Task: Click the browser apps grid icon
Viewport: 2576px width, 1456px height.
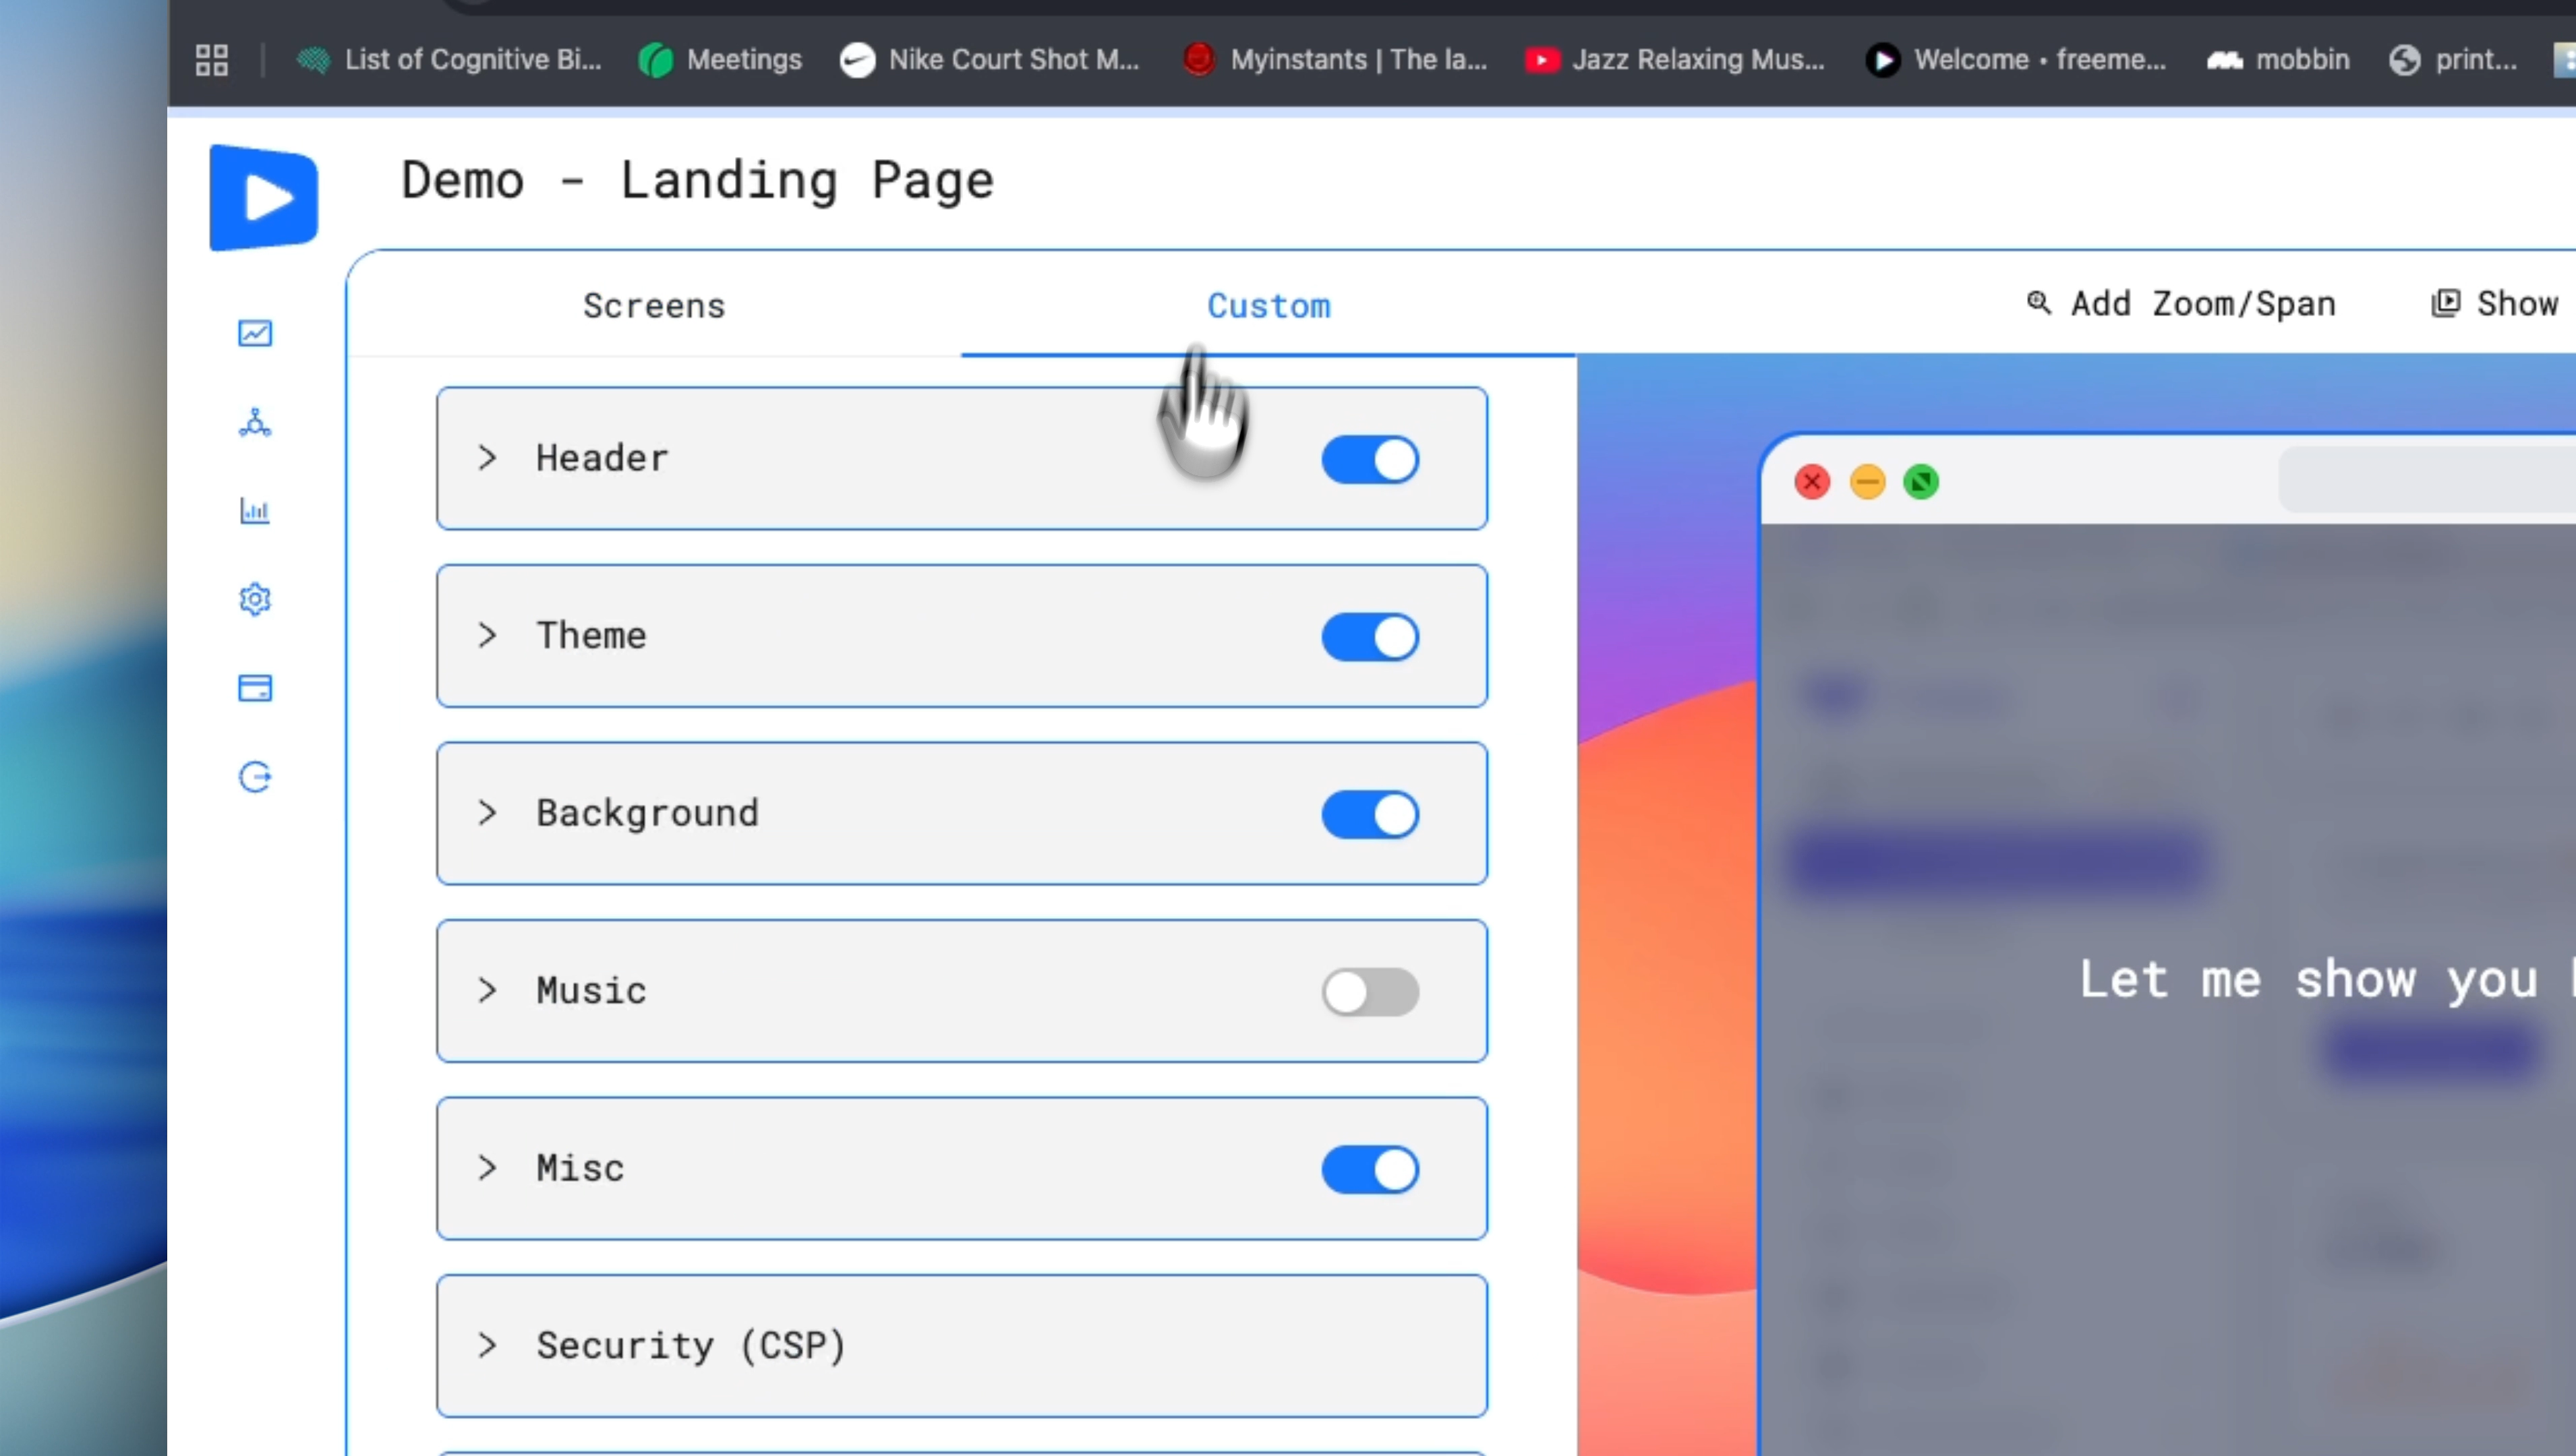Action: point(211,60)
